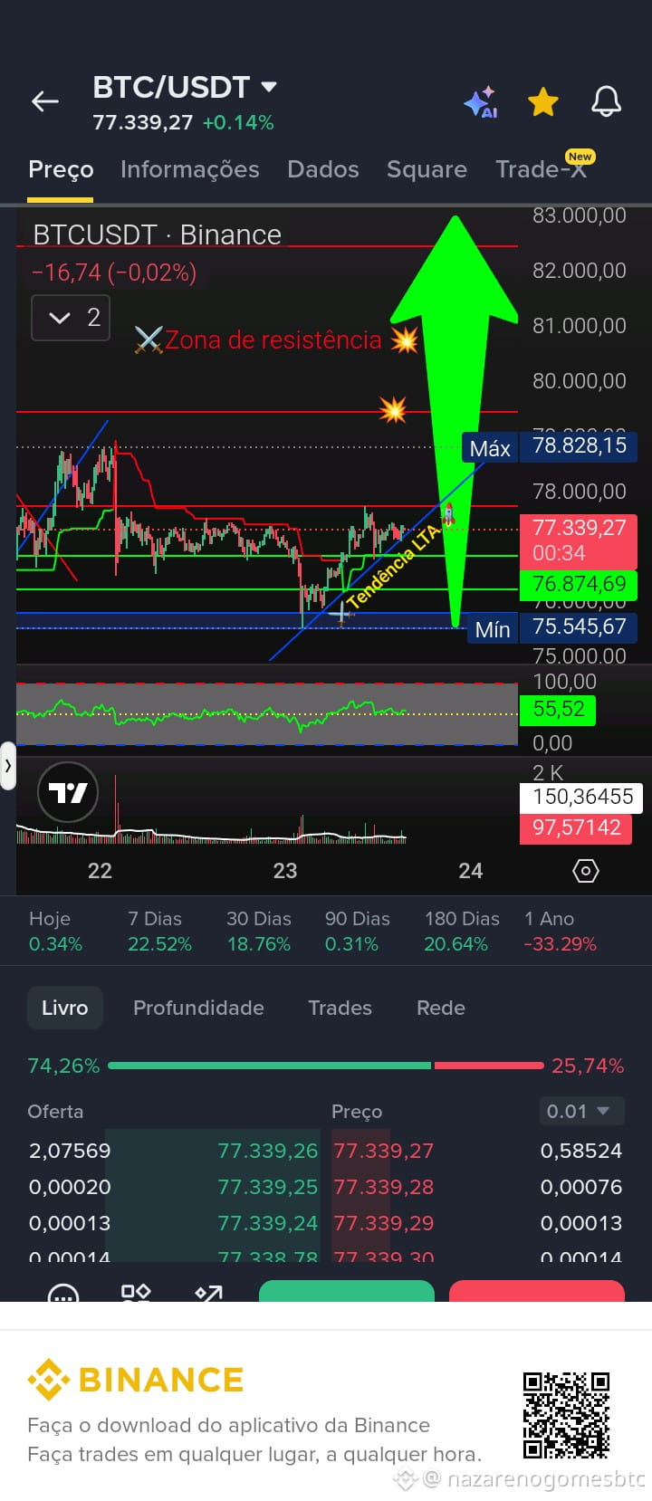Open the Livro order book tab
Image resolution: width=652 pixels, height=1501 pixels.
click(65, 1008)
